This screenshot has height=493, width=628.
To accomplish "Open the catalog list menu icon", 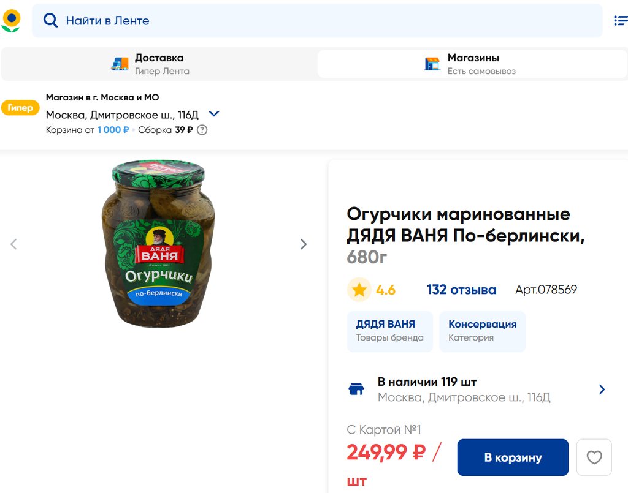I will pyautogui.click(x=620, y=21).
